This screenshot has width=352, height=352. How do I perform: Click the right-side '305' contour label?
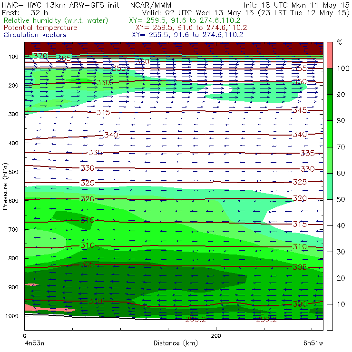click(300, 267)
